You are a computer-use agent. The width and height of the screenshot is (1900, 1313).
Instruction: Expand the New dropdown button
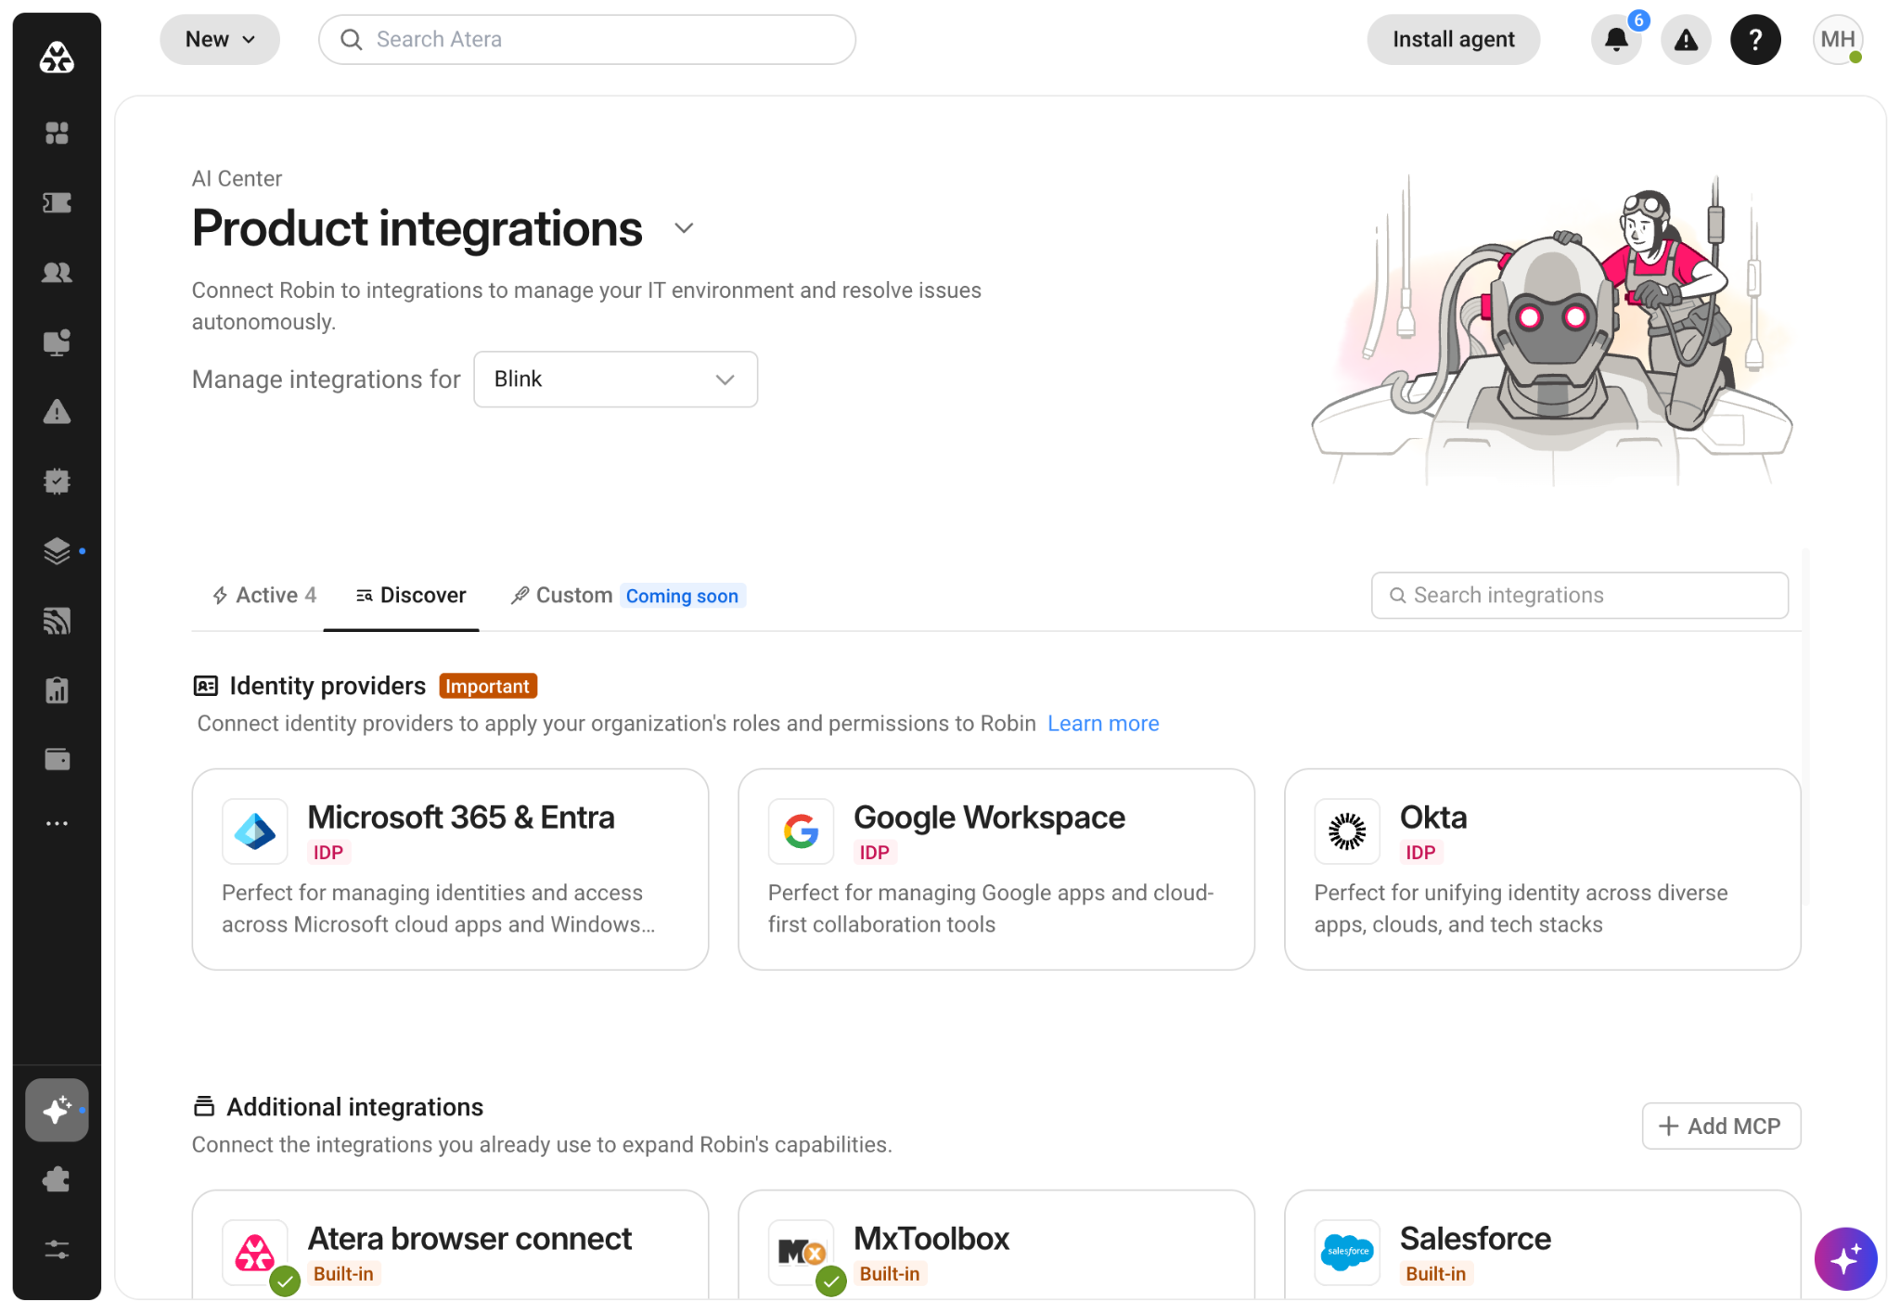(220, 40)
